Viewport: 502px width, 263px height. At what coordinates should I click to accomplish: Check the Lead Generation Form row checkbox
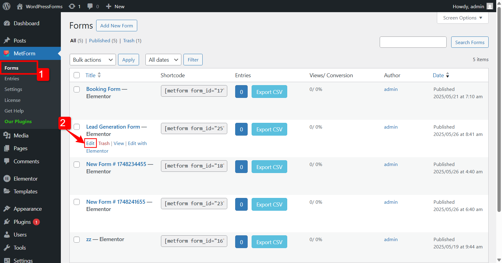pyautogui.click(x=77, y=127)
